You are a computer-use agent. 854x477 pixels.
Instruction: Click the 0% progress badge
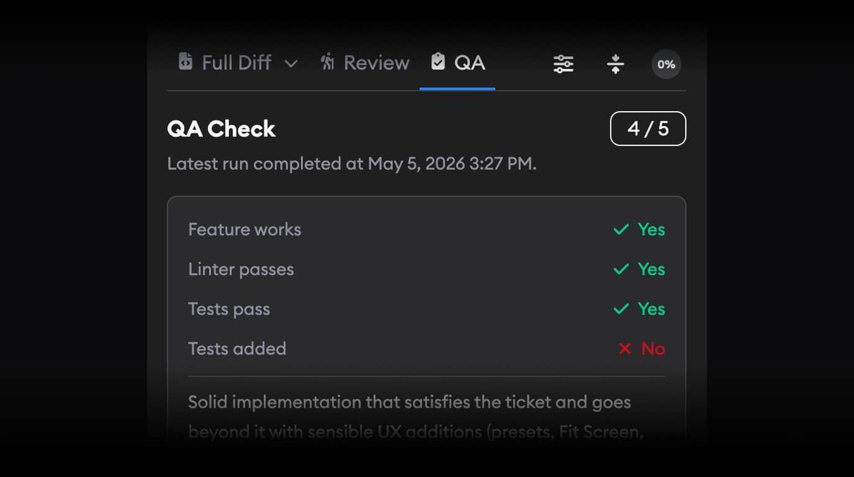(x=666, y=64)
